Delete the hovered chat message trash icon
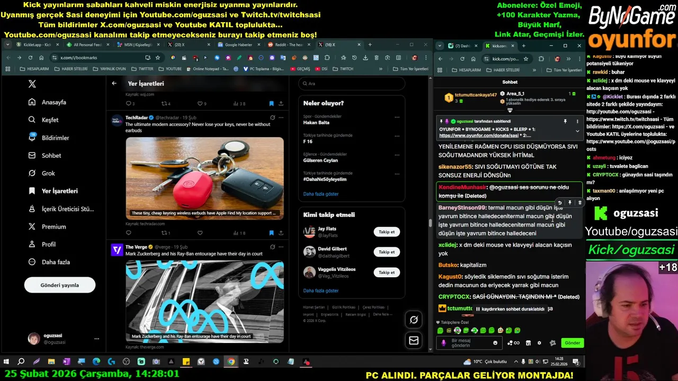Viewport: 678px width, 381px height. (579, 203)
